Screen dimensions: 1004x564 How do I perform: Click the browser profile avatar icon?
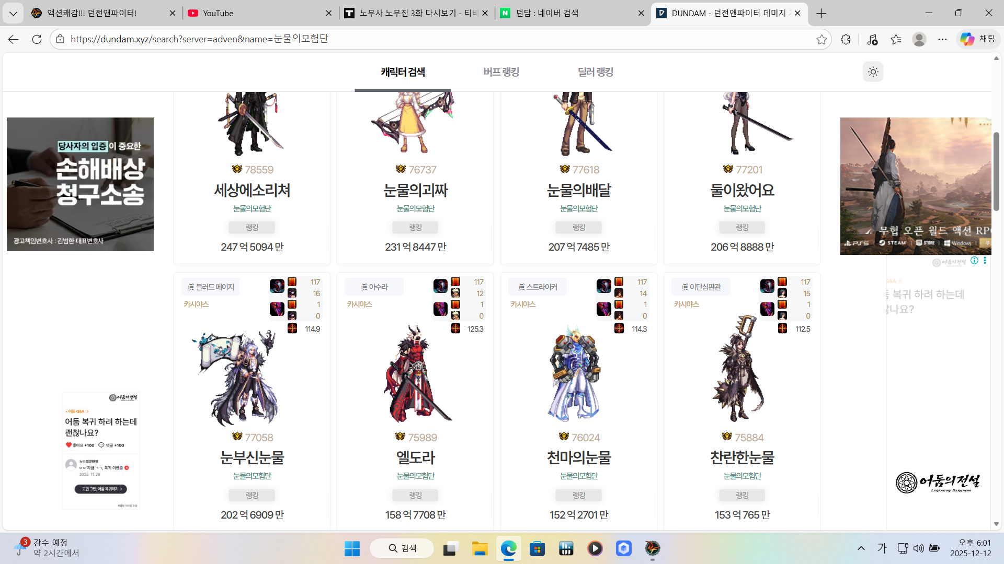coord(919,40)
